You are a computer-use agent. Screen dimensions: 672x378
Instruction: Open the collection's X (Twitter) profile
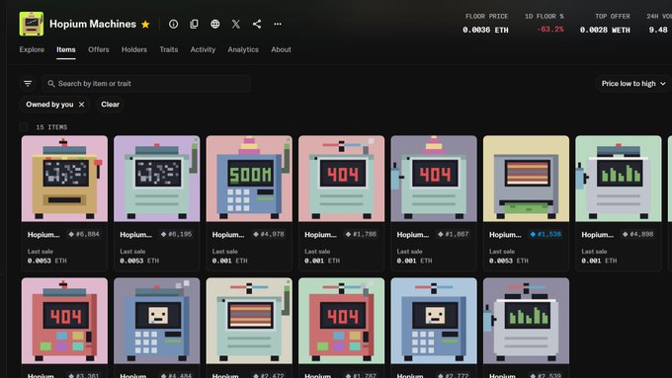pos(236,24)
